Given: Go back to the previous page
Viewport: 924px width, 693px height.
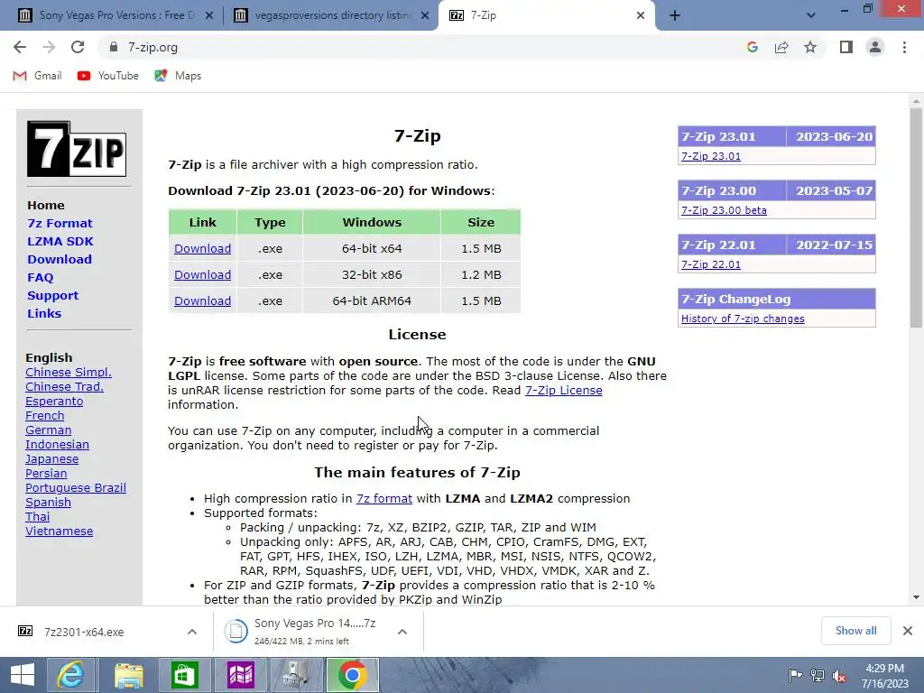Looking at the screenshot, I should 20,47.
